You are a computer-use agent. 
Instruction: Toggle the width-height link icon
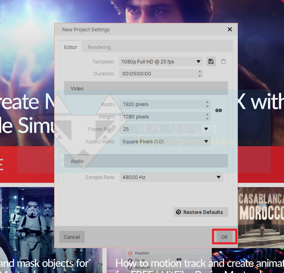(219, 110)
